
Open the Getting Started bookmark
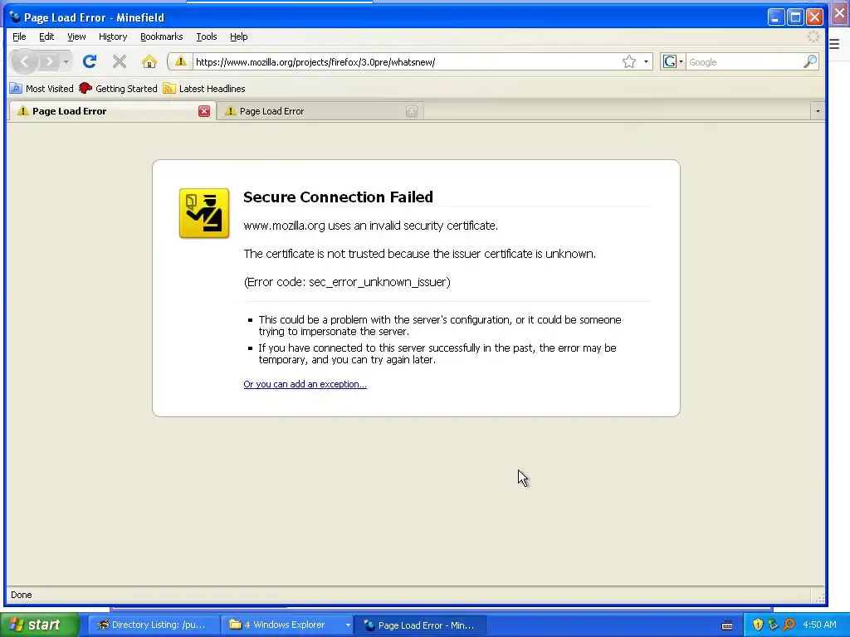[x=118, y=88]
